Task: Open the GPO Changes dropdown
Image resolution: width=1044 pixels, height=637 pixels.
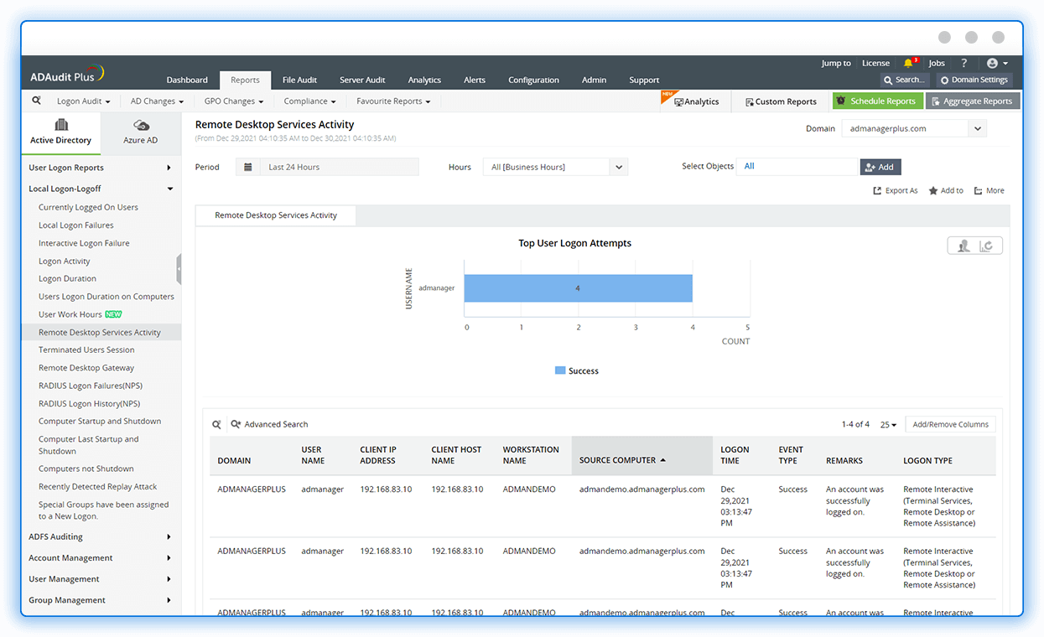Action: click(x=233, y=101)
